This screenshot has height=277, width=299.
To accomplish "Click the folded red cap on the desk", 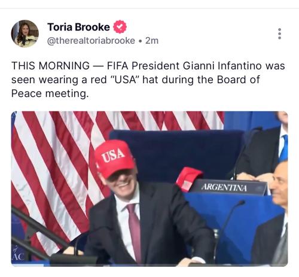I will point(188,179).
